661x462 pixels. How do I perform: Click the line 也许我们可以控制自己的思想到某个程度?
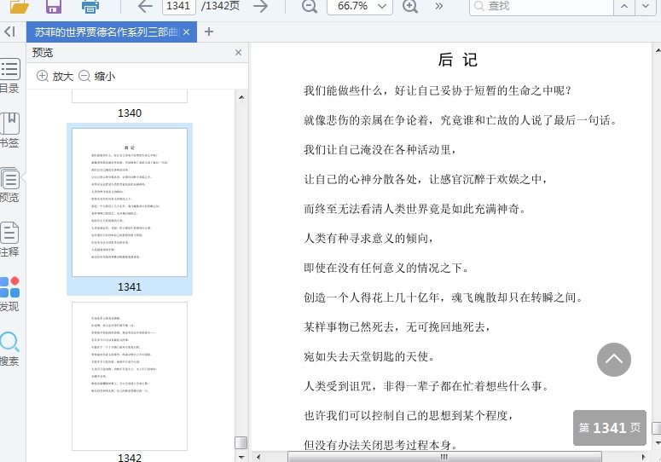click(409, 416)
